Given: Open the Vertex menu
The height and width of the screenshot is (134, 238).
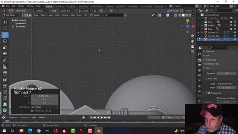Looking at the screenshot, I should coord(65,15).
